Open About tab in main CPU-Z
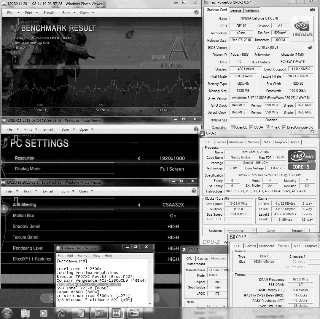 295,142
